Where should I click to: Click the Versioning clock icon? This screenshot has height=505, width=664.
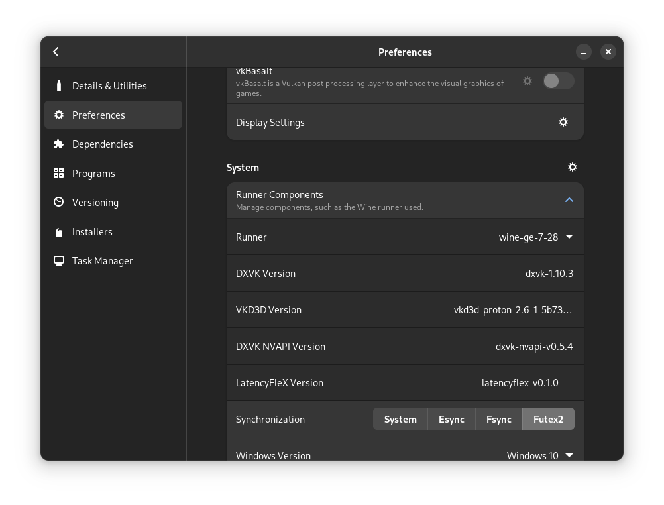(x=59, y=203)
